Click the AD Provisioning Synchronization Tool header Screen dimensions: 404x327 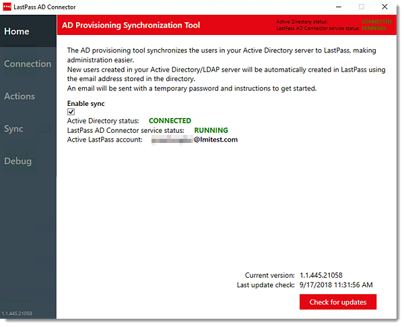(x=131, y=26)
